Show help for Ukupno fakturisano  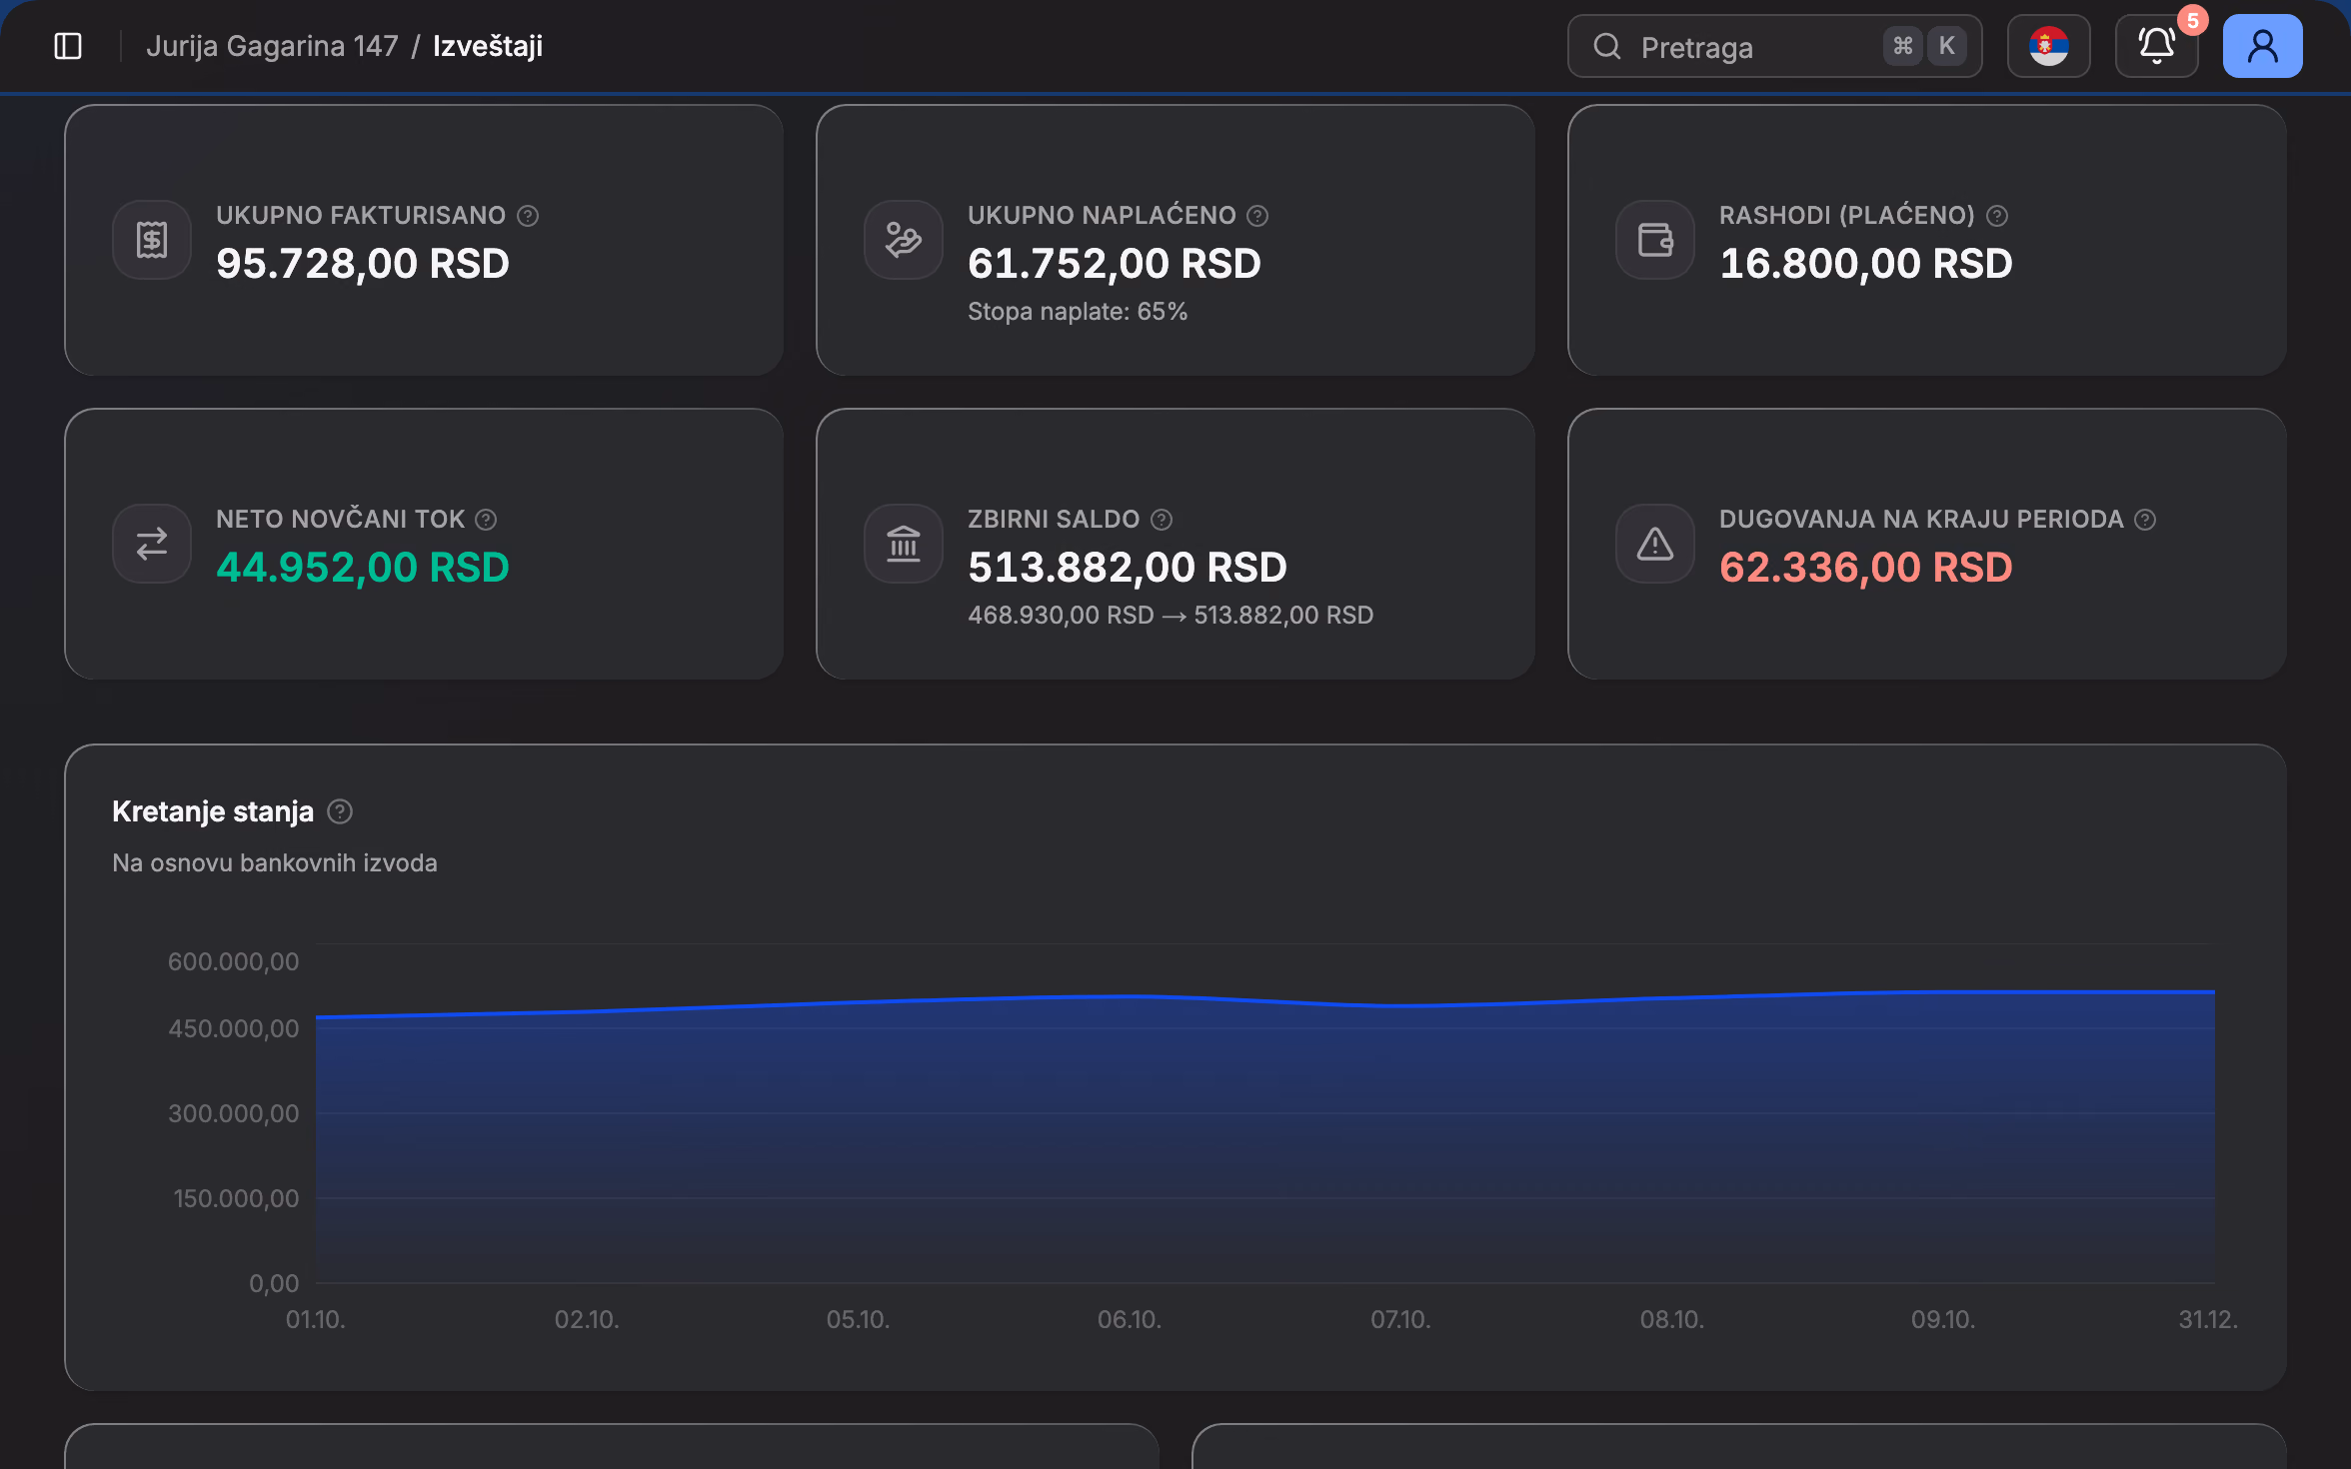click(528, 216)
